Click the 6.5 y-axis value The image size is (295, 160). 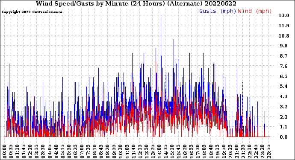pyautogui.click(x=284, y=76)
